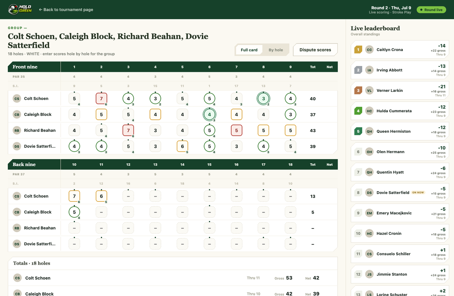Image resolution: width=454 pixels, height=296 pixels.
Task: Click Queen Hermiston's QH avatar
Action: [x=369, y=131]
